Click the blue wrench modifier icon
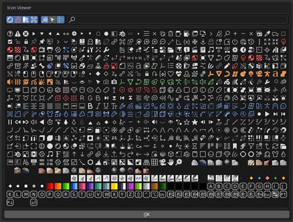Image resolution: width=293 pixels, height=222 pixels. 122,106
